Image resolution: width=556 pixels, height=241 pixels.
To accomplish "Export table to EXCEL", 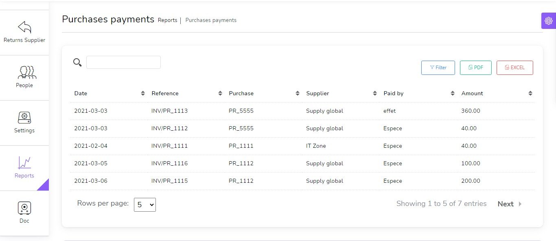I will point(514,68).
